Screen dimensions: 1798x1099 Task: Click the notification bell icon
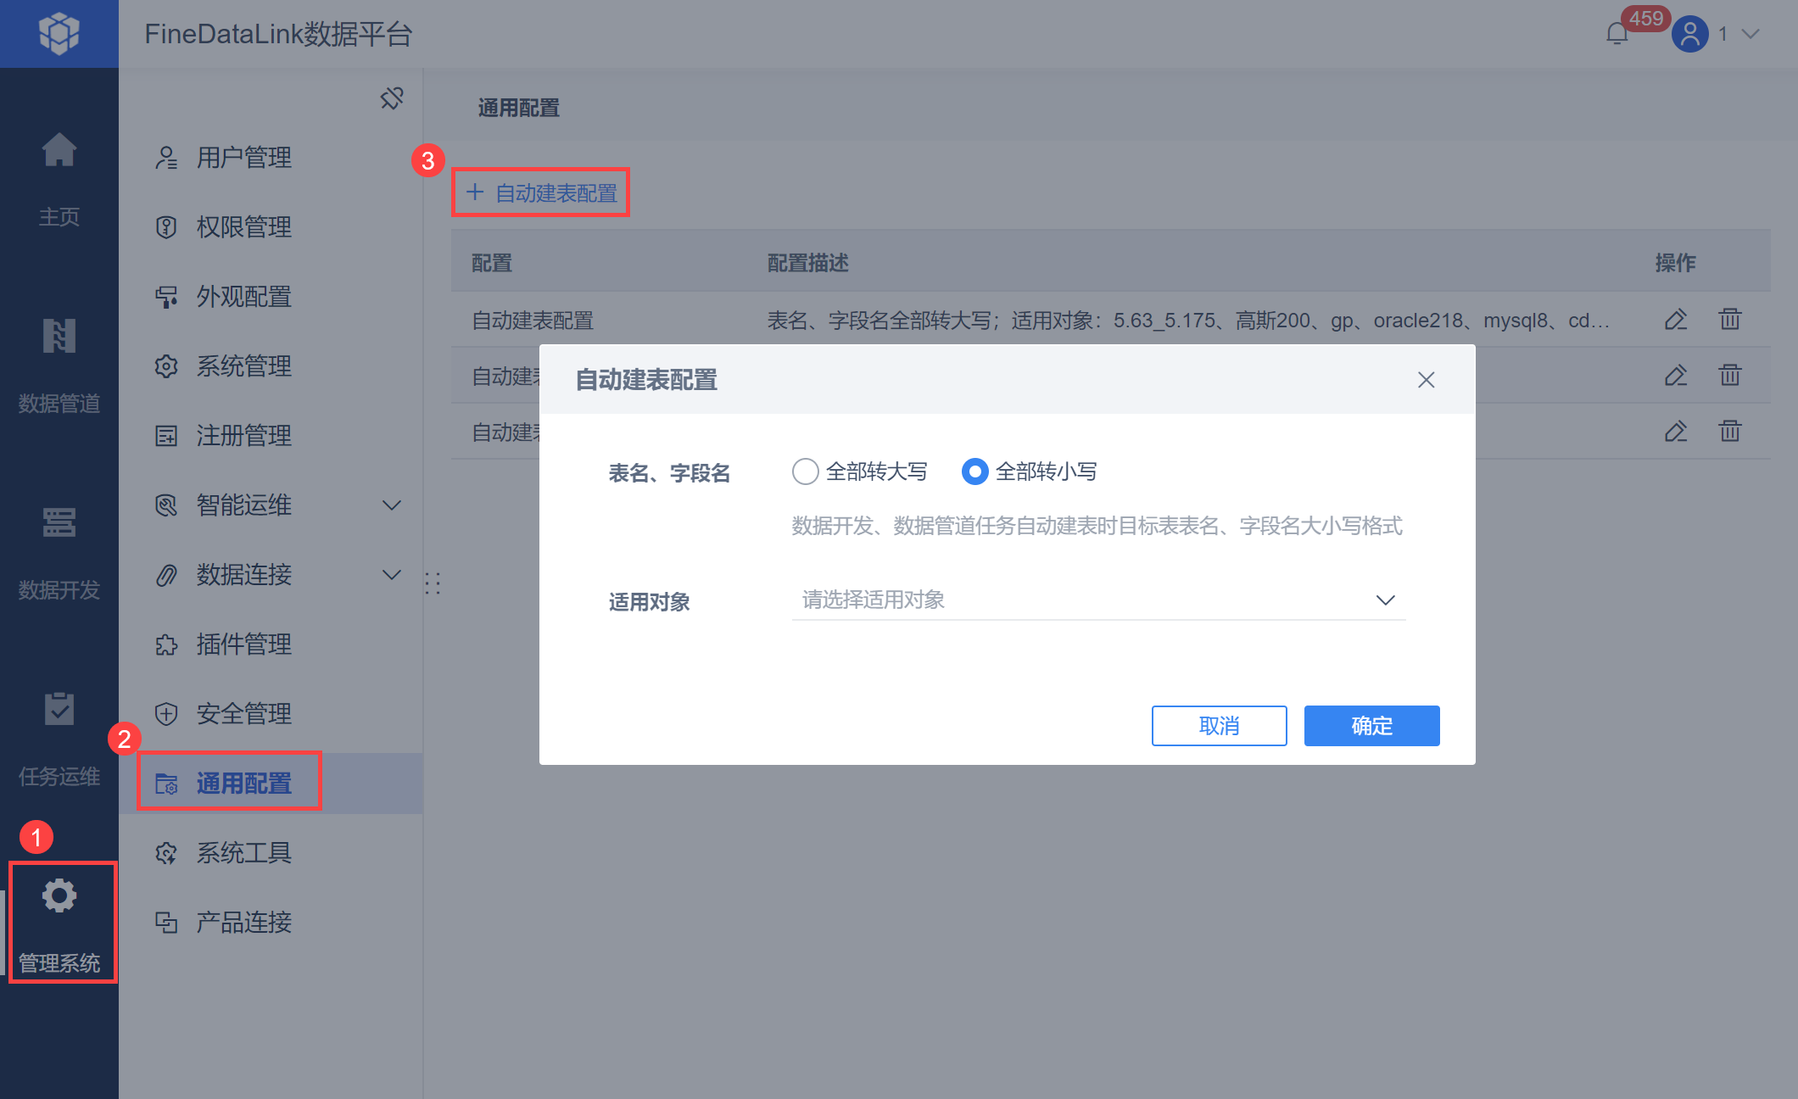[1617, 34]
